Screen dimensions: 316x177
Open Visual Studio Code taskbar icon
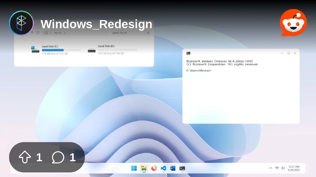coord(164,168)
